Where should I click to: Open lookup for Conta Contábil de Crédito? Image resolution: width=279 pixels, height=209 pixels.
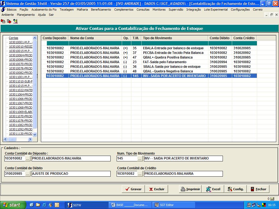click(140, 174)
